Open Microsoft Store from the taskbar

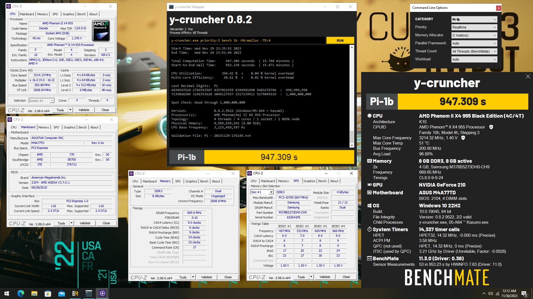click(x=48, y=293)
